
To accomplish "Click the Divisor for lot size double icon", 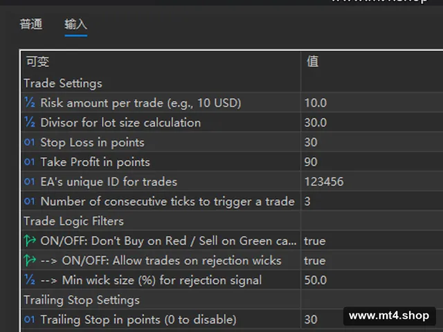I will pos(30,122).
